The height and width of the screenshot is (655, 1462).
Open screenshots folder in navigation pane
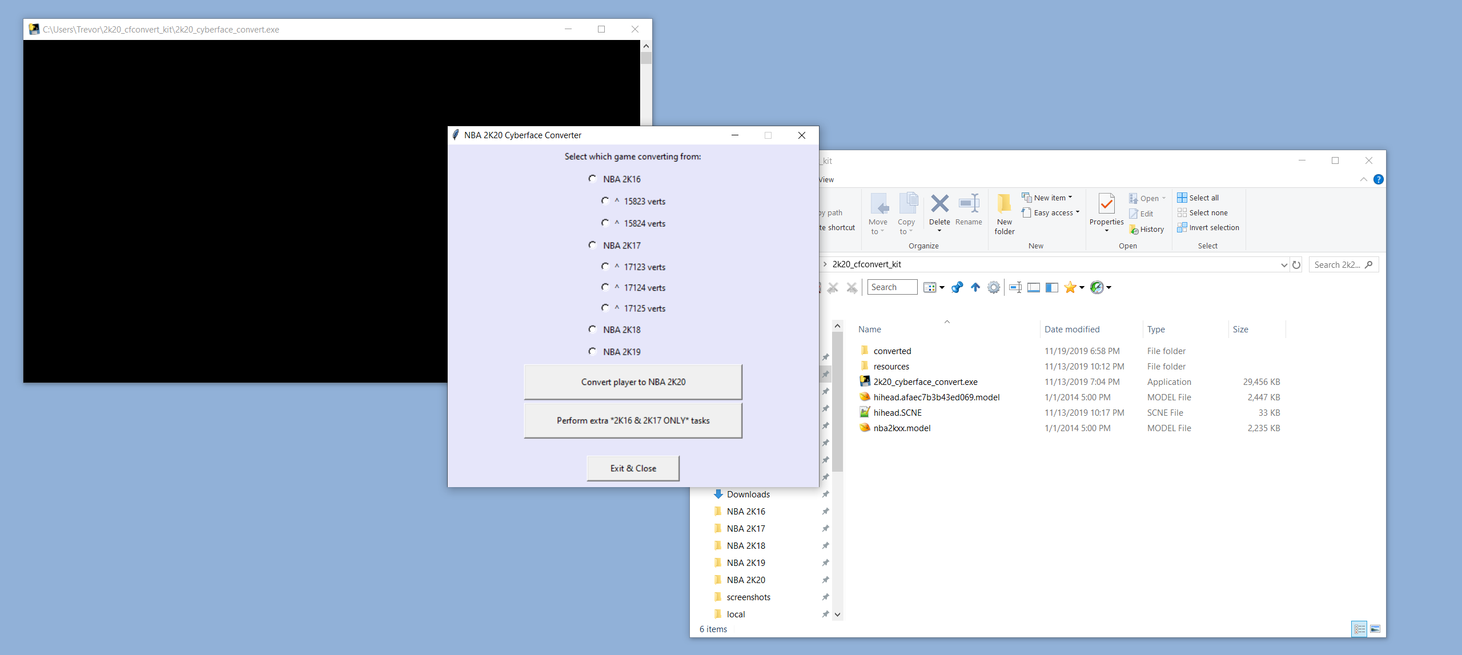[748, 597]
